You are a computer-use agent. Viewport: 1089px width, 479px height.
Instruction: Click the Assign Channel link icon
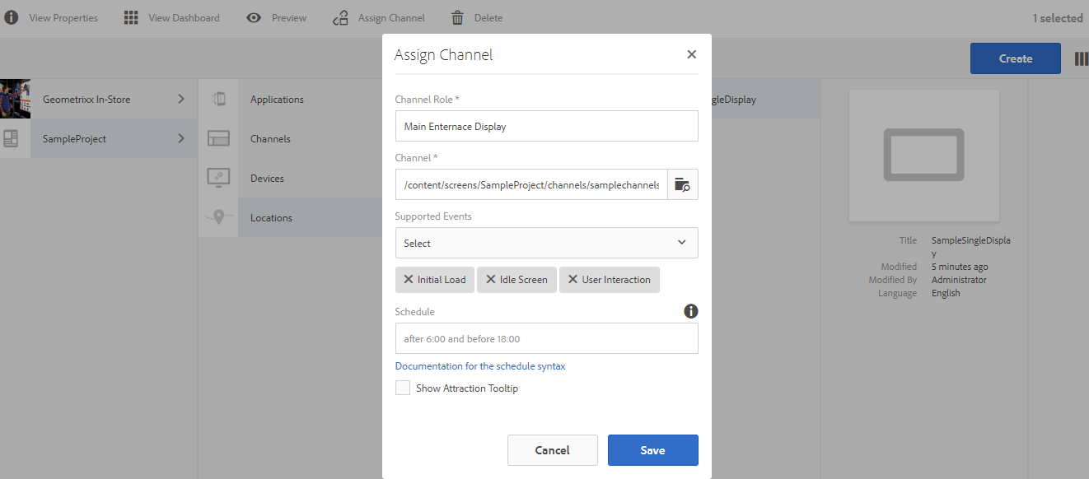pyautogui.click(x=340, y=16)
